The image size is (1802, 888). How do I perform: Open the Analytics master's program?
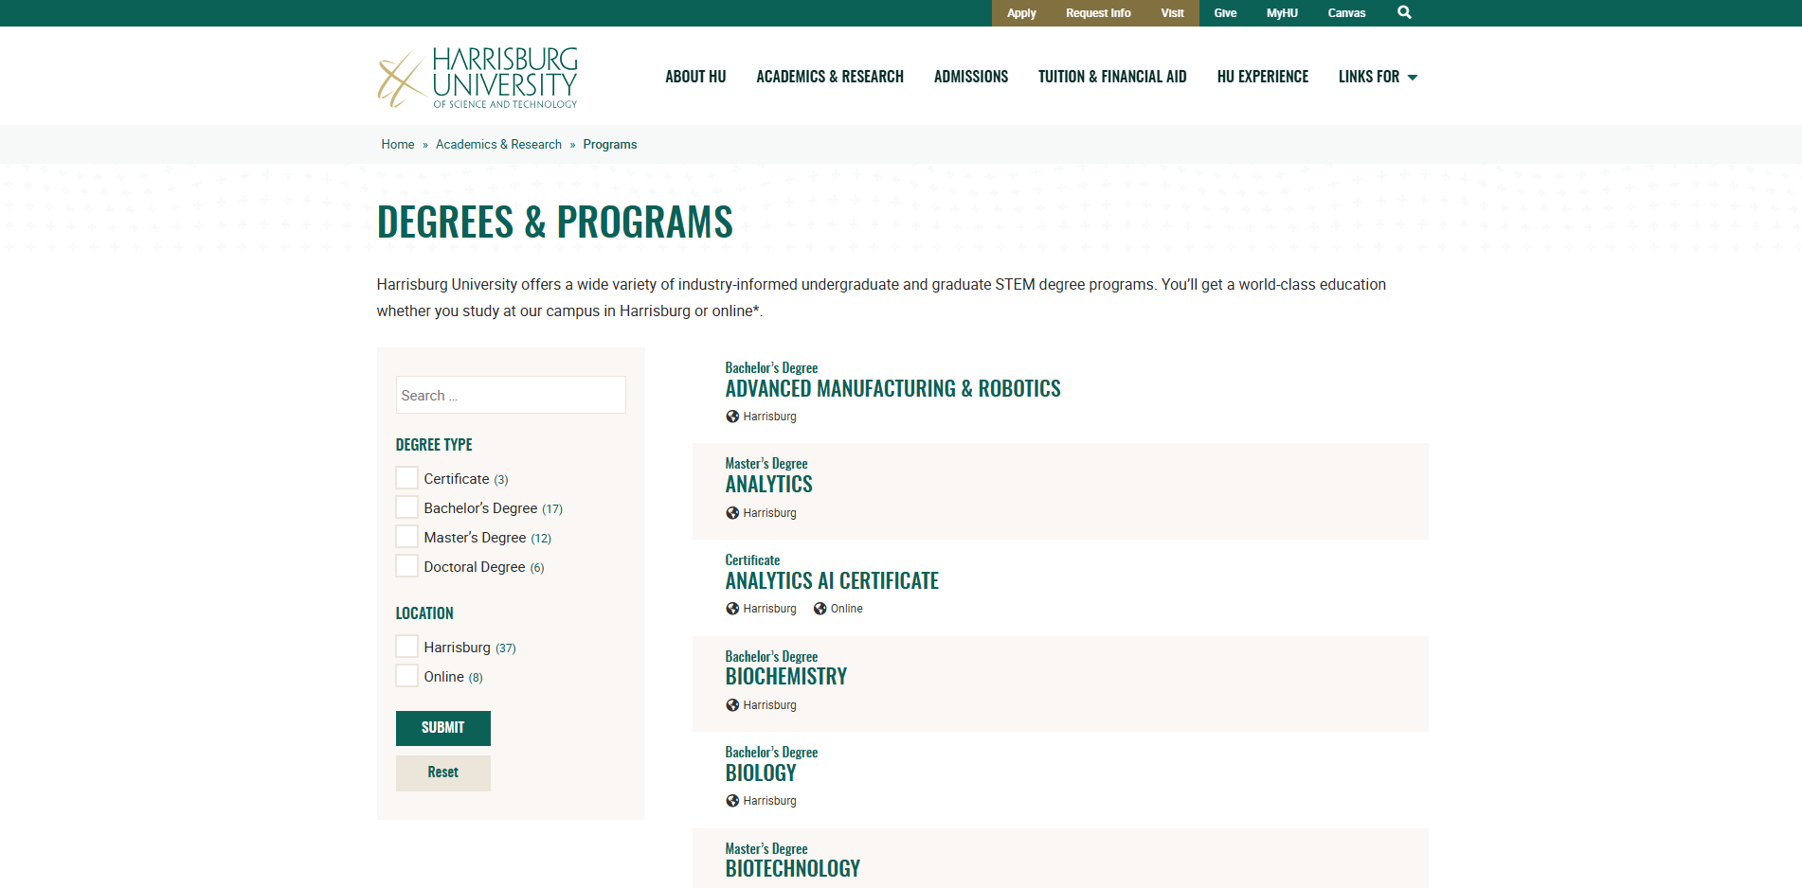(768, 485)
